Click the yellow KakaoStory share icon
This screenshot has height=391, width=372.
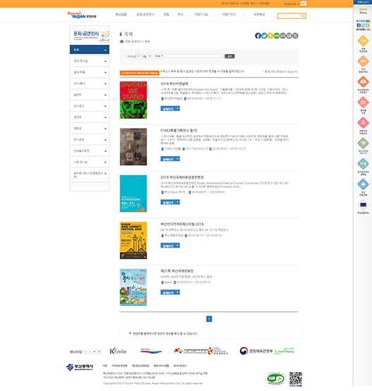271,36
